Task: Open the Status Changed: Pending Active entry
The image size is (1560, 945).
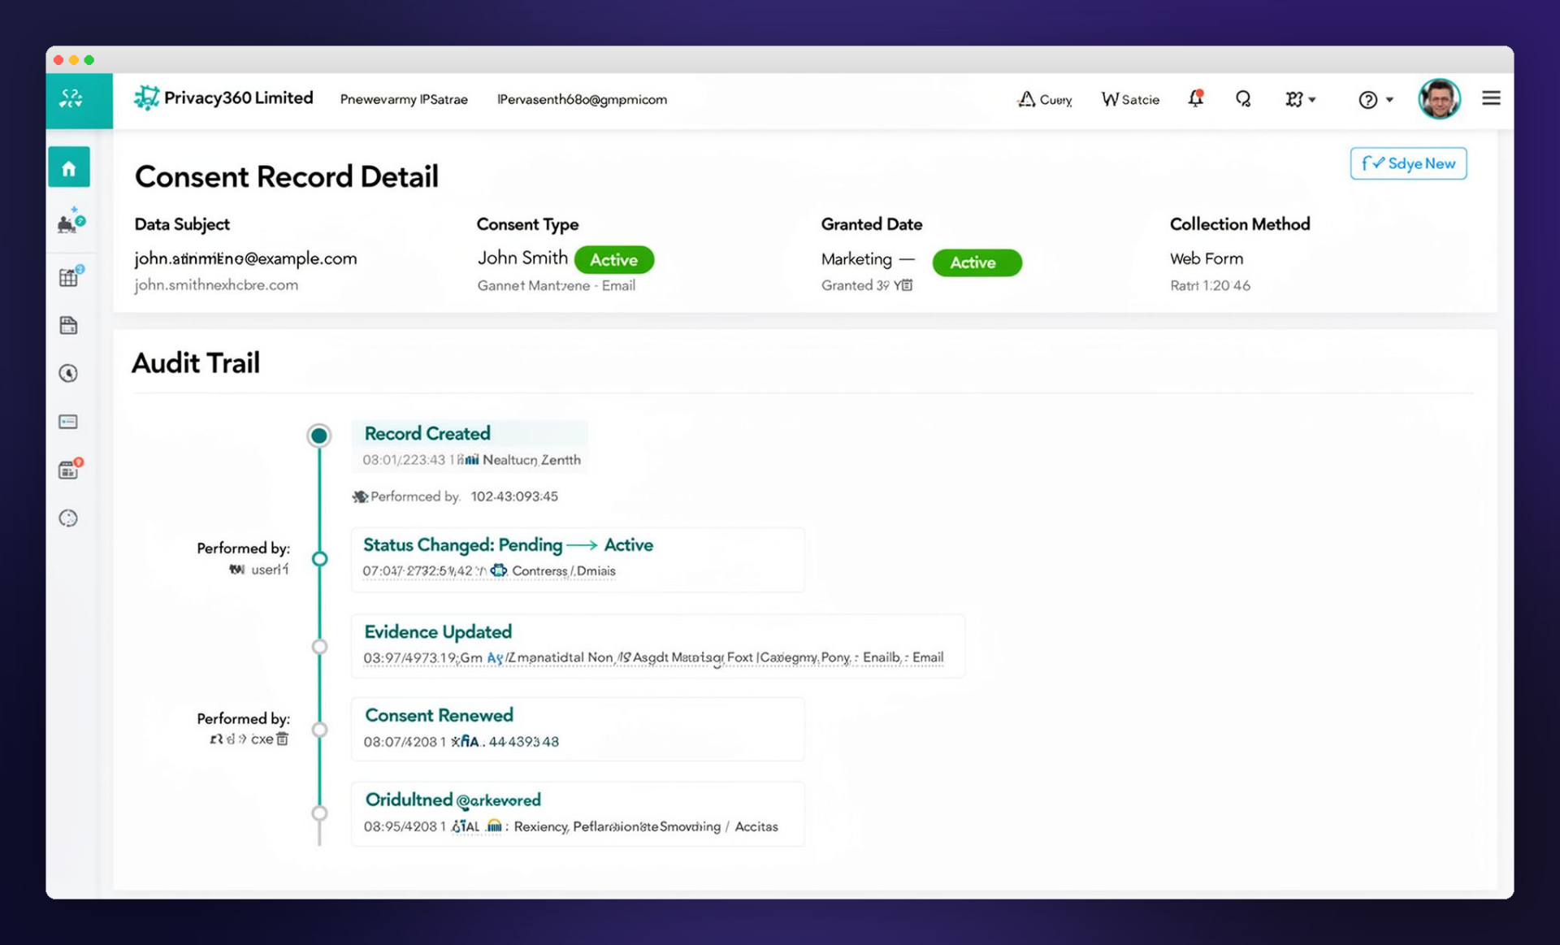Action: (x=508, y=544)
